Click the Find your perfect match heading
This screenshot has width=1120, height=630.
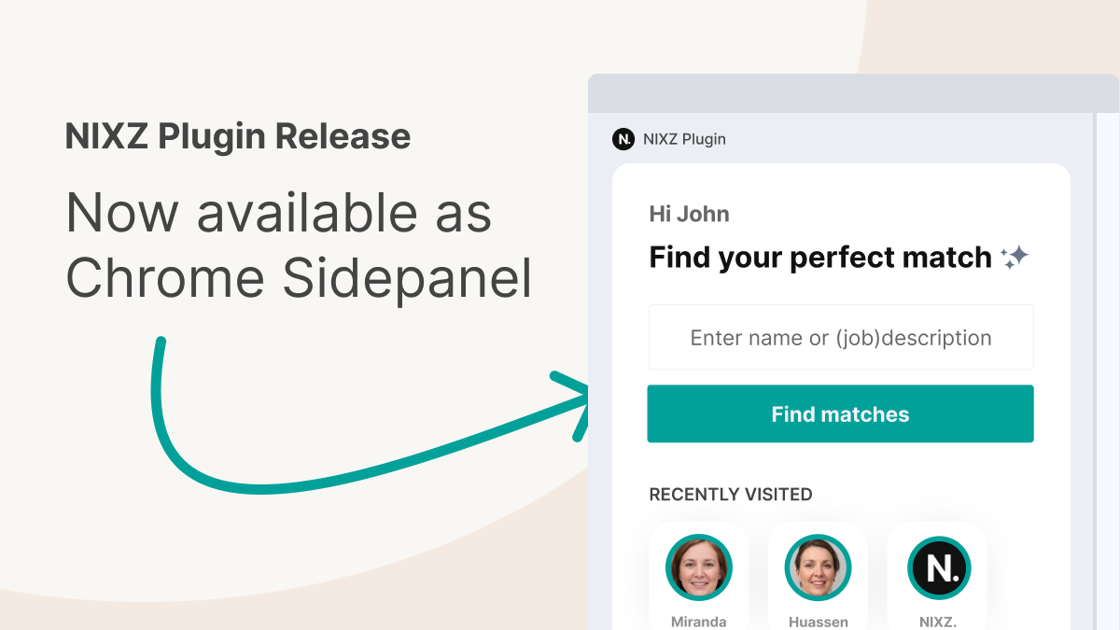pos(820,257)
